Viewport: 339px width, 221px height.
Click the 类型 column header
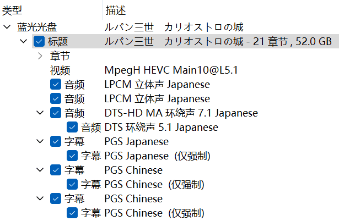click(12, 10)
